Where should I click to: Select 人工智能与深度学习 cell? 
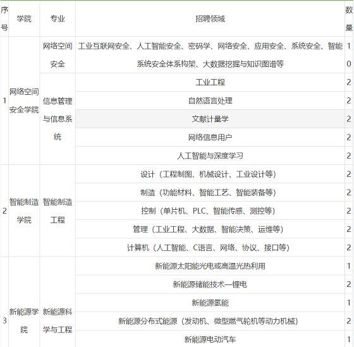(x=210, y=155)
